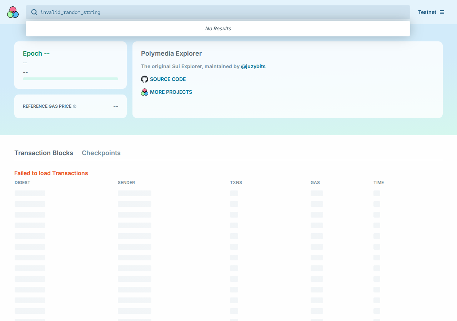
Task: Open the MORE PROJECTS link
Action: coord(171,92)
